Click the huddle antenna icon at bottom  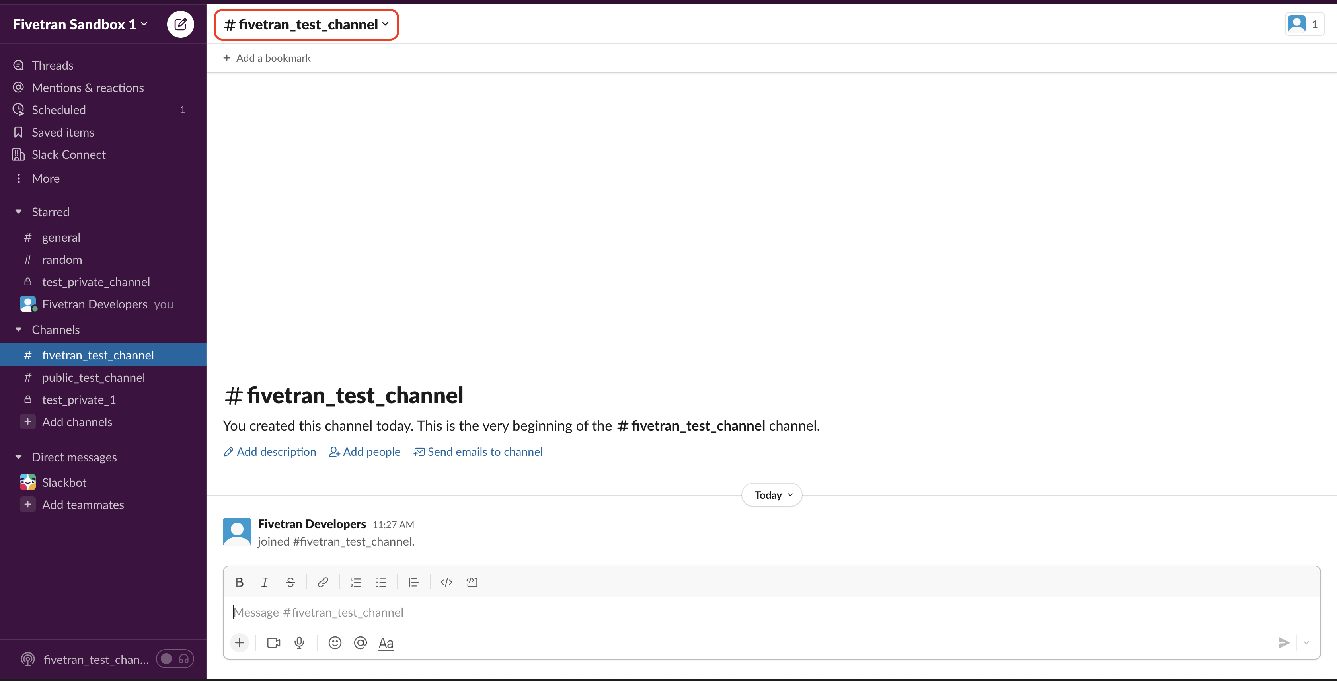pos(27,659)
